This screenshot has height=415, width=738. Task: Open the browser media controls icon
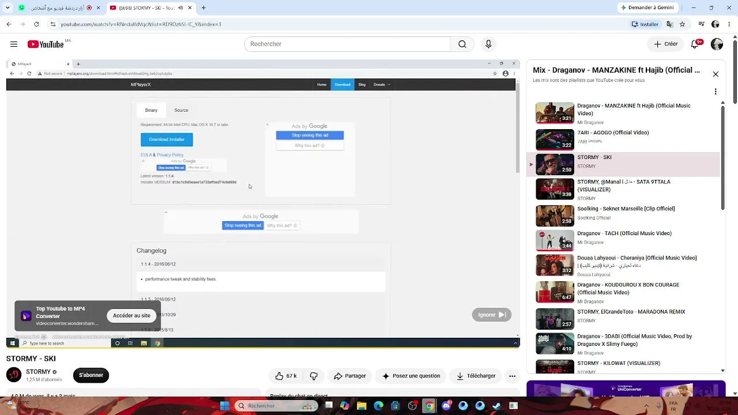701,24
